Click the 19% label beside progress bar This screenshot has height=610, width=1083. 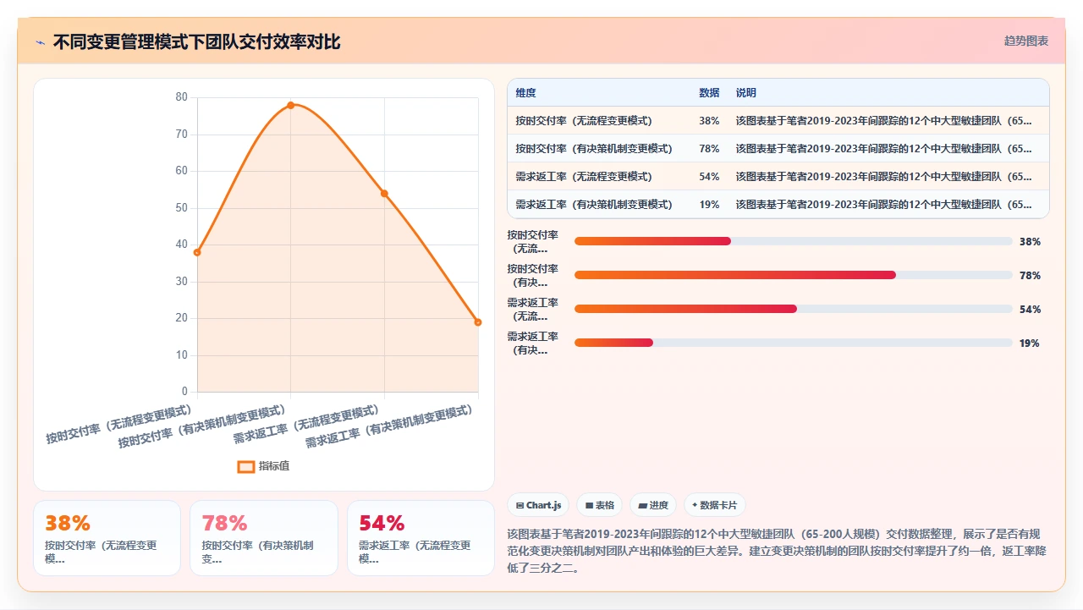[1030, 343]
